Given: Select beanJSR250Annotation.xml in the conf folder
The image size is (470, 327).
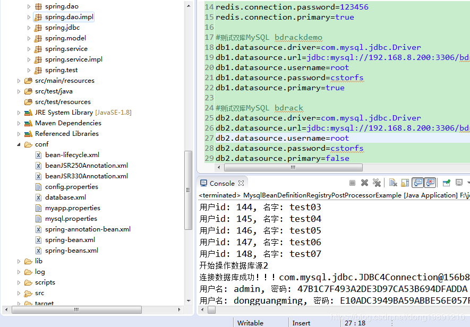Looking at the screenshot, I should pyautogui.click(x=87, y=166).
